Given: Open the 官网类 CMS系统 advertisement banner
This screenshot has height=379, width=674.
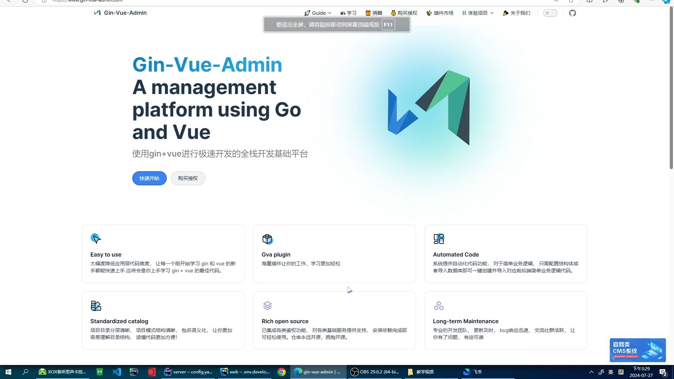Looking at the screenshot, I should (x=637, y=350).
